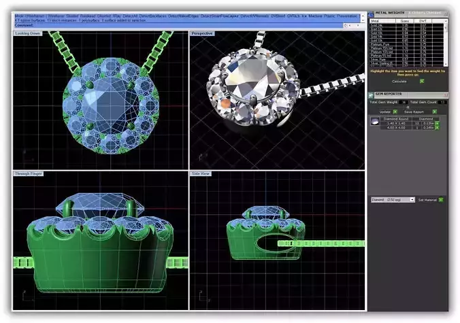Click the Total Gem Weight value field
Image resolution: width=460 pixels, height=323 pixels.
pos(404,102)
